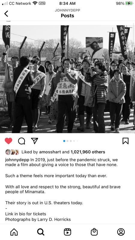Tap the battery status icon
This screenshot has width=135, height=240.
coord(129,3)
